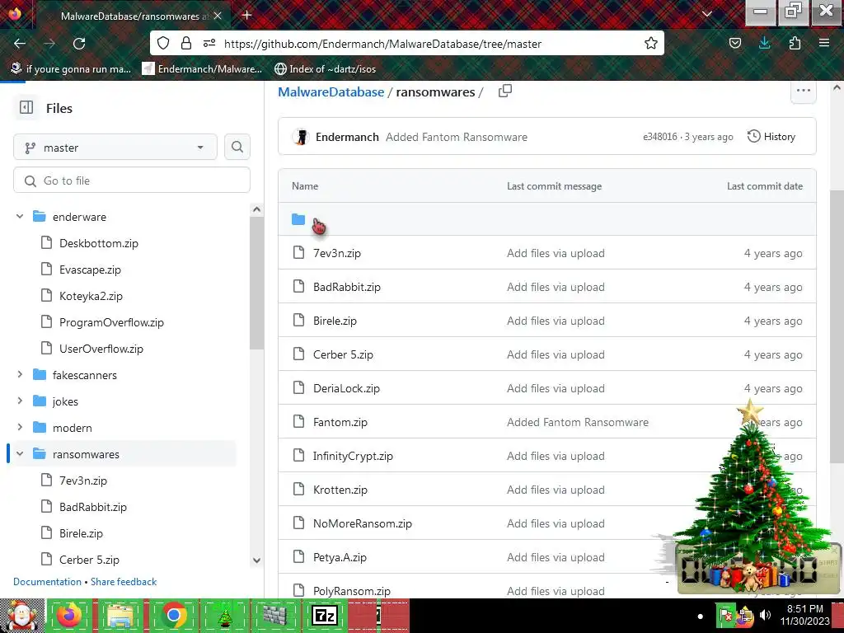
Task: Reload the current page
Action: click(x=79, y=44)
